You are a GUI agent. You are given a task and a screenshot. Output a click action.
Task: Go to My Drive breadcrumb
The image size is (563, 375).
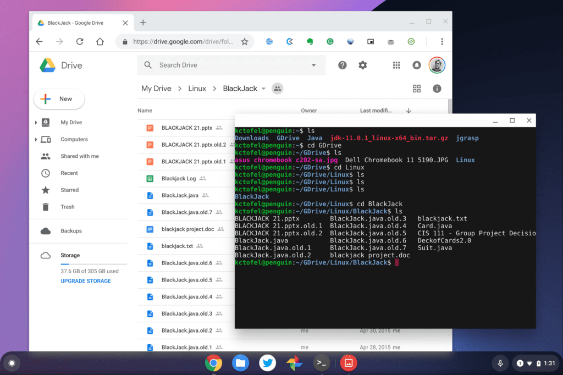(x=156, y=89)
